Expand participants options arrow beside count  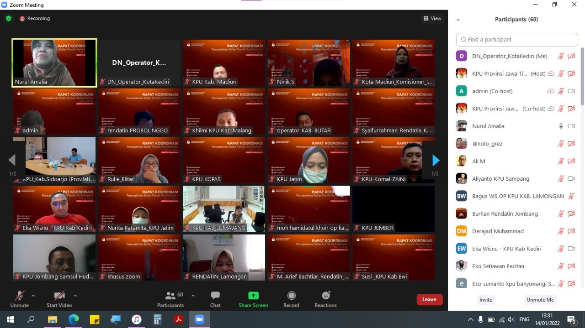point(193,296)
